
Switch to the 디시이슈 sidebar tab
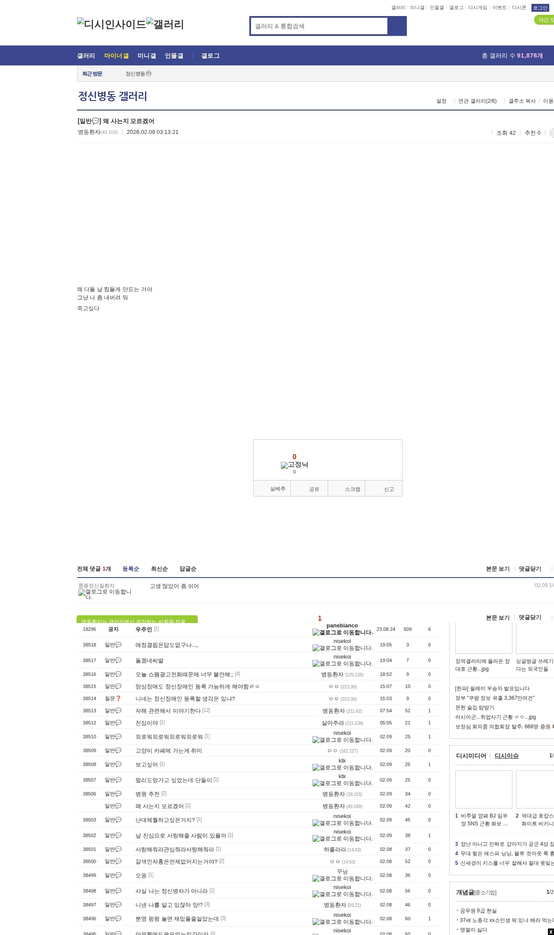[x=506, y=756]
